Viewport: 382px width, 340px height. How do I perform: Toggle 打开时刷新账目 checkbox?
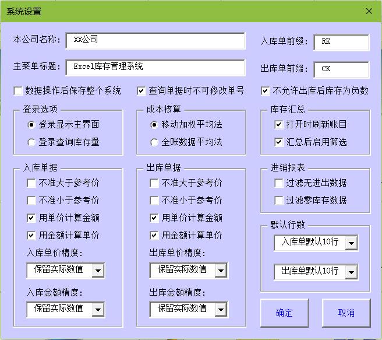[x=279, y=125]
